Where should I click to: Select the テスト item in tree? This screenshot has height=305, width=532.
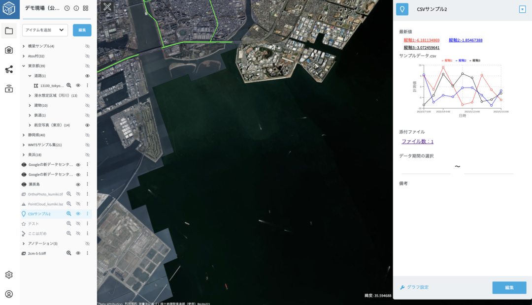click(x=33, y=223)
